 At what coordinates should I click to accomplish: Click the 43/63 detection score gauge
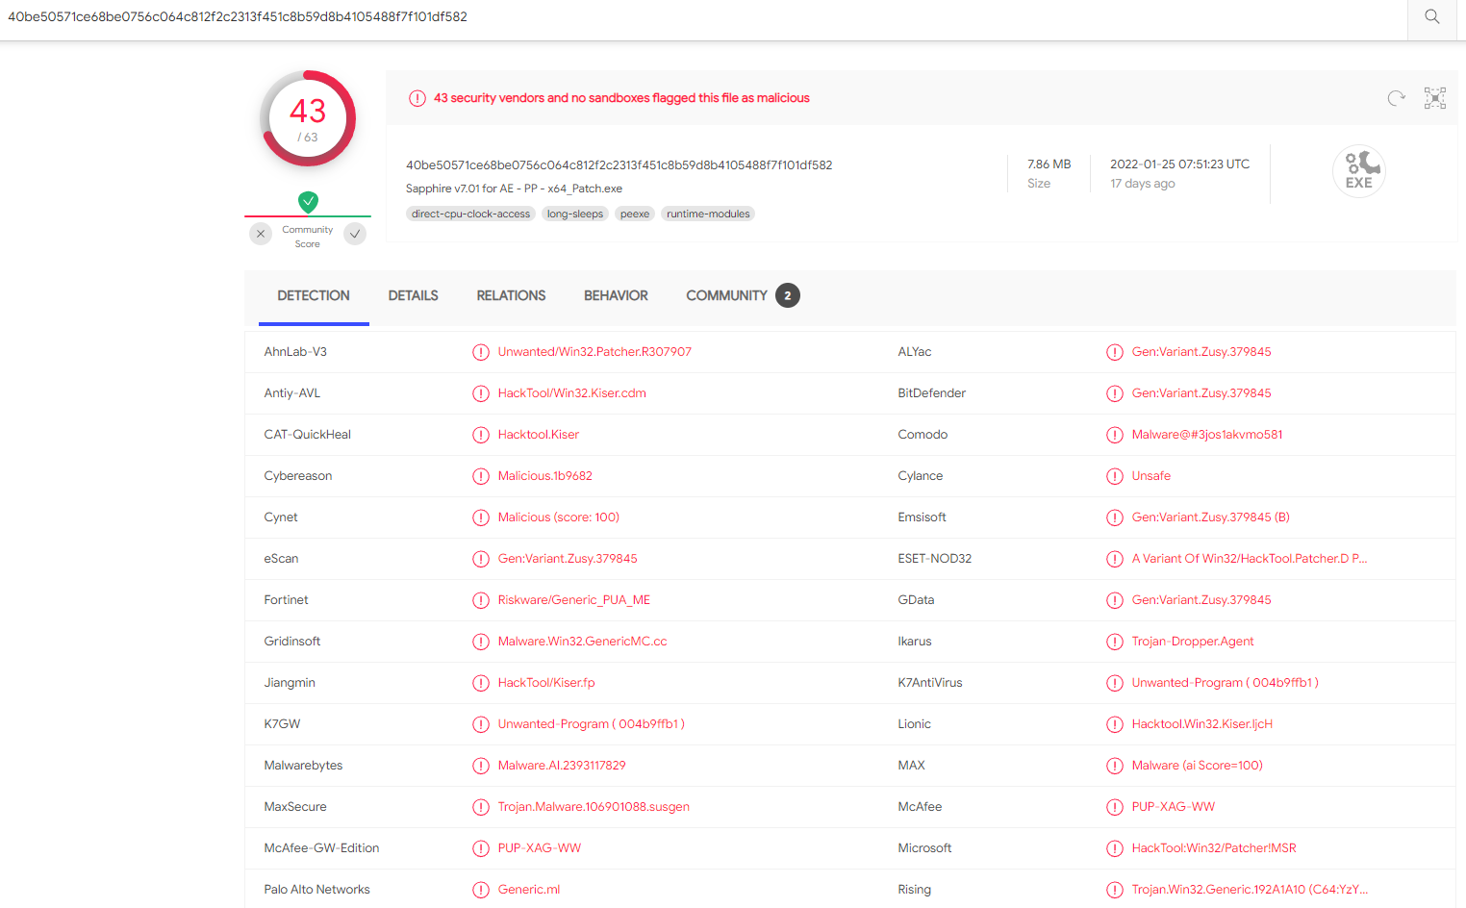tap(308, 119)
